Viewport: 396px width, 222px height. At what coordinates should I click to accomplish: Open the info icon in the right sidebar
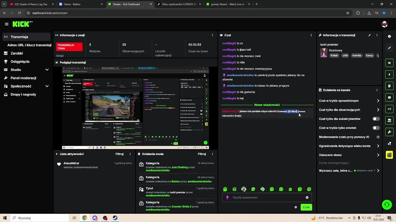tap(389, 36)
